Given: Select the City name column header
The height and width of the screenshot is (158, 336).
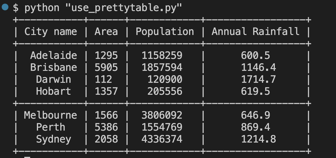Looking at the screenshot, I should (51, 31).
